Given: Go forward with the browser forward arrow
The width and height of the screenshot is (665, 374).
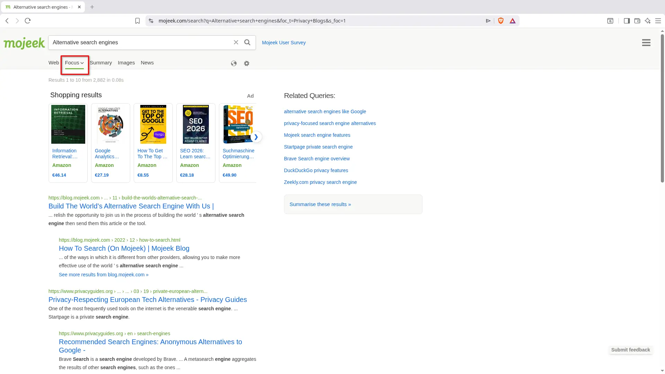Looking at the screenshot, I should [17, 21].
